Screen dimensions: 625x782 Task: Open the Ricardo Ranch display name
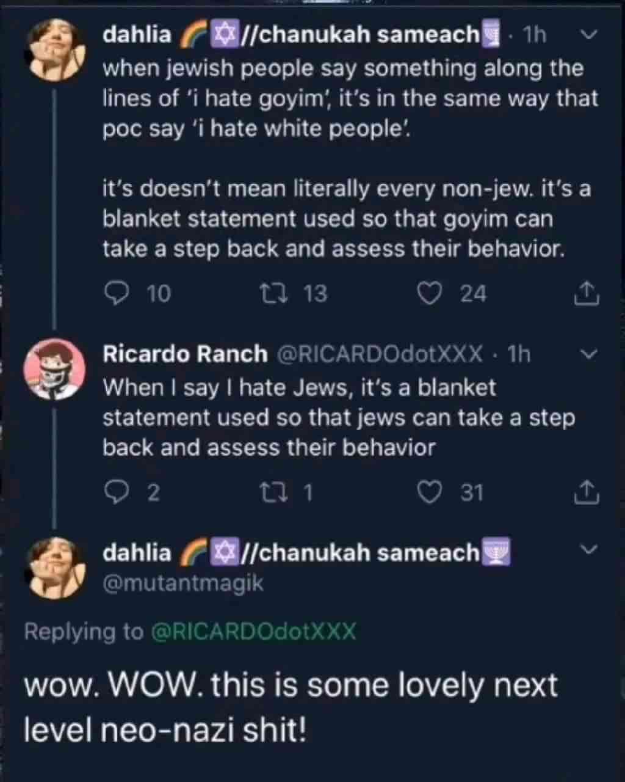coord(185,354)
